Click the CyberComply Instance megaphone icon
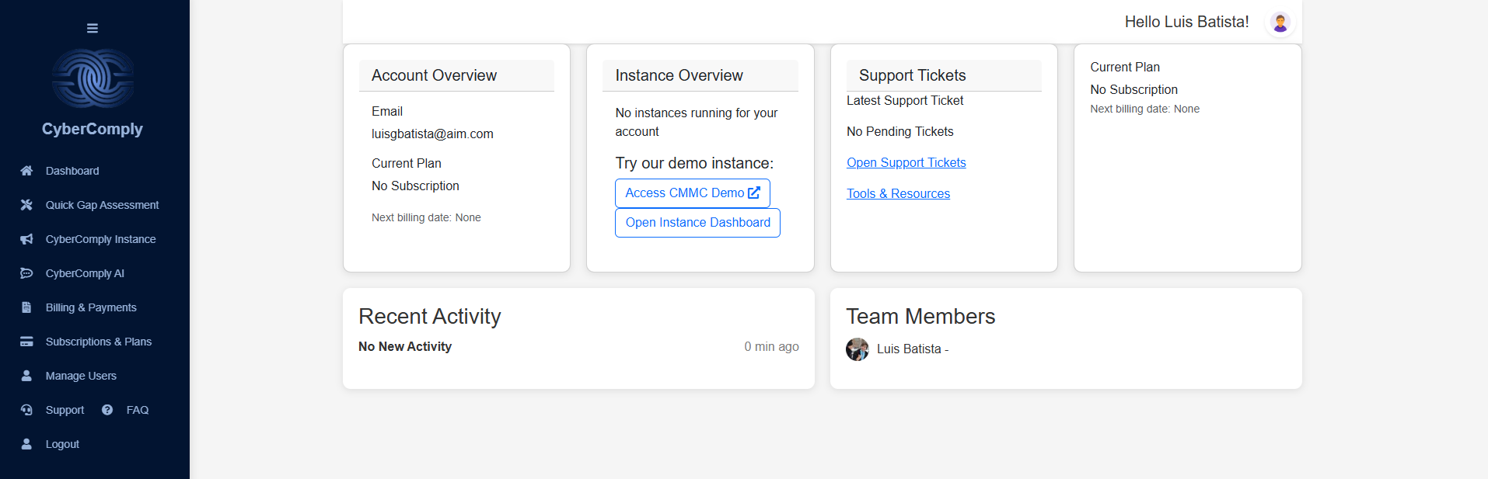 click(26, 239)
